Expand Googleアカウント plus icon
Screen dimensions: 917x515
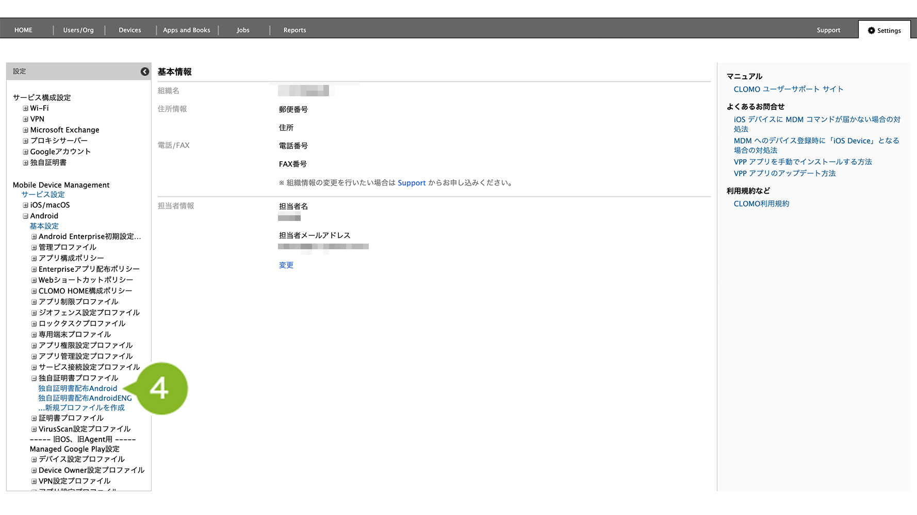tap(25, 152)
